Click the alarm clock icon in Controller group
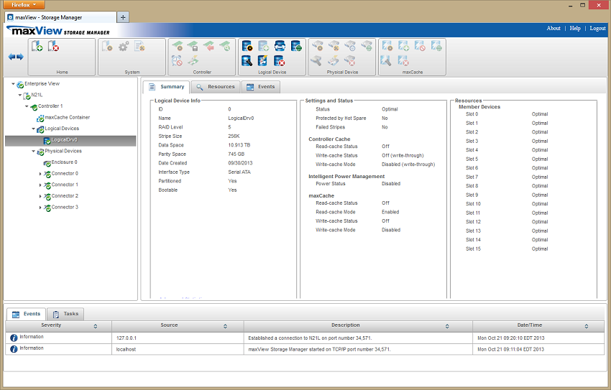 click(177, 60)
